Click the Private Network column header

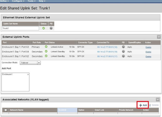pyautogui.click(x=130, y=110)
